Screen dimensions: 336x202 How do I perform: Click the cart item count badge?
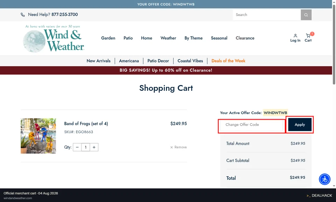pos(312,34)
